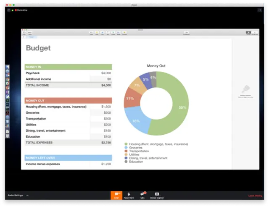The height and width of the screenshot is (206, 269).
Task: Click the green Housing legend swatch
Action: [x=126, y=144]
